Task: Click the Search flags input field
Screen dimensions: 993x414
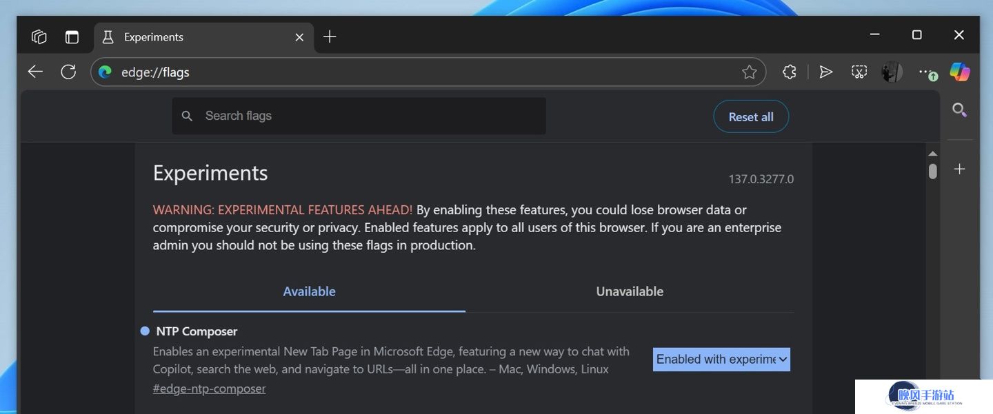Action: click(359, 116)
